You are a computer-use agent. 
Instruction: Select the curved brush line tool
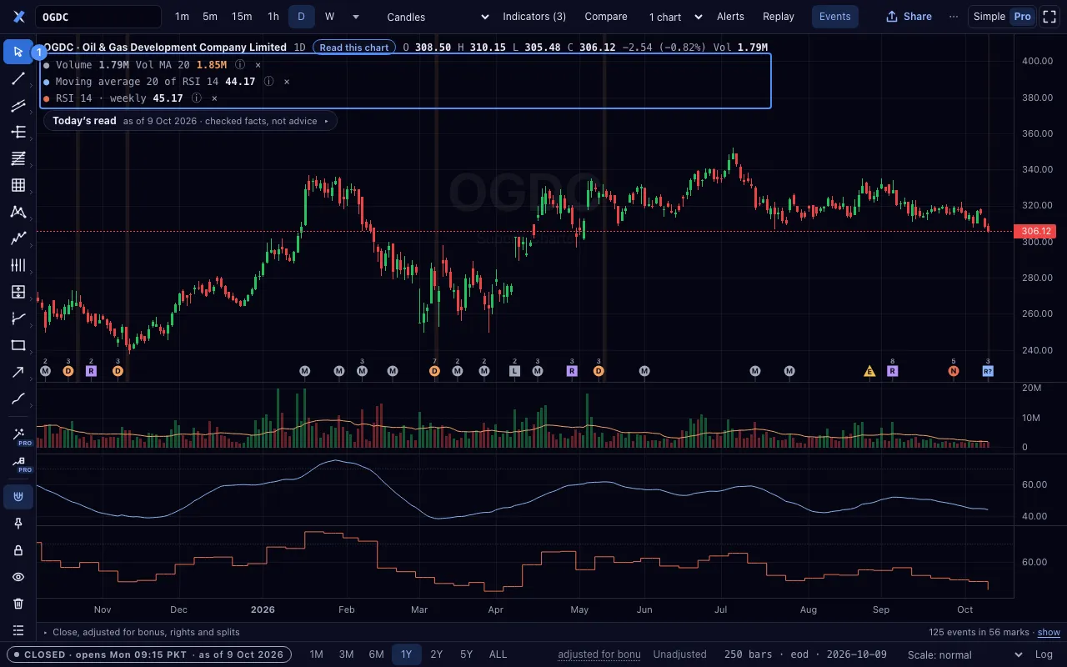tap(18, 399)
